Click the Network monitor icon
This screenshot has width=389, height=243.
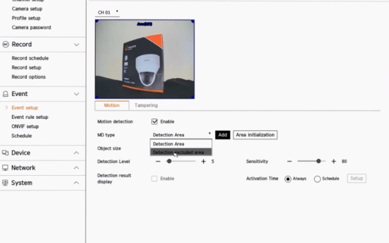pyautogui.click(x=5, y=168)
